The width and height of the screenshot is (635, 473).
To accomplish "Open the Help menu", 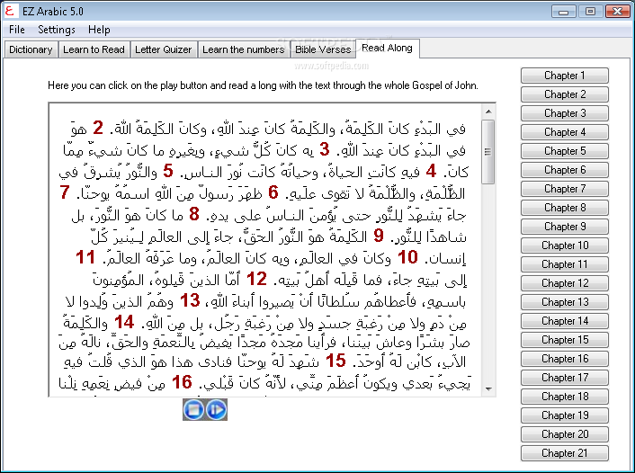I will pyautogui.click(x=99, y=30).
